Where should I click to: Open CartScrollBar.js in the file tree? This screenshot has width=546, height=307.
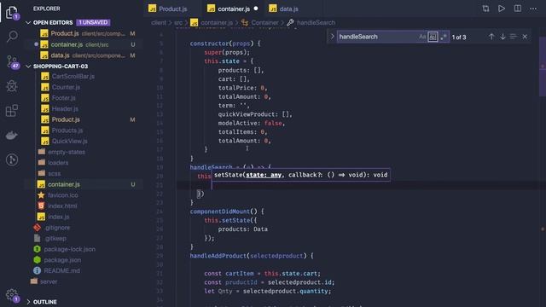click(x=84, y=76)
